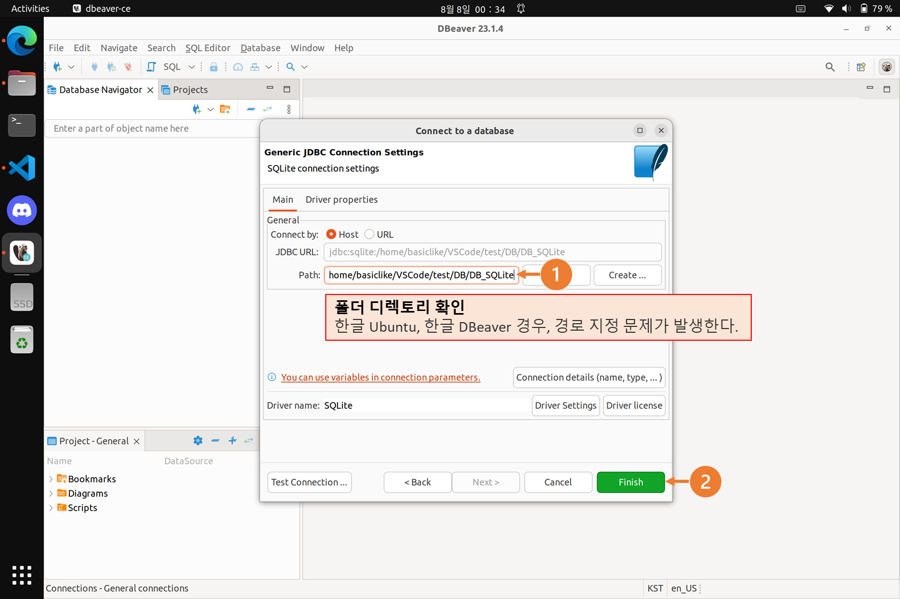Open Microsoft Edge from the dock
The width and height of the screenshot is (900, 599).
22,40
